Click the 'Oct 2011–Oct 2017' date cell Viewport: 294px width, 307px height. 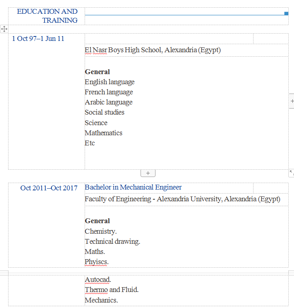(49, 188)
